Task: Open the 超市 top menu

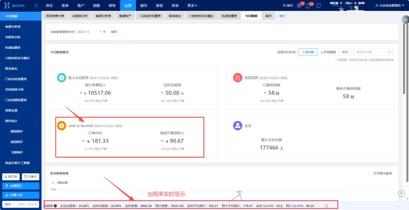Action: click(x=144, y=5)
